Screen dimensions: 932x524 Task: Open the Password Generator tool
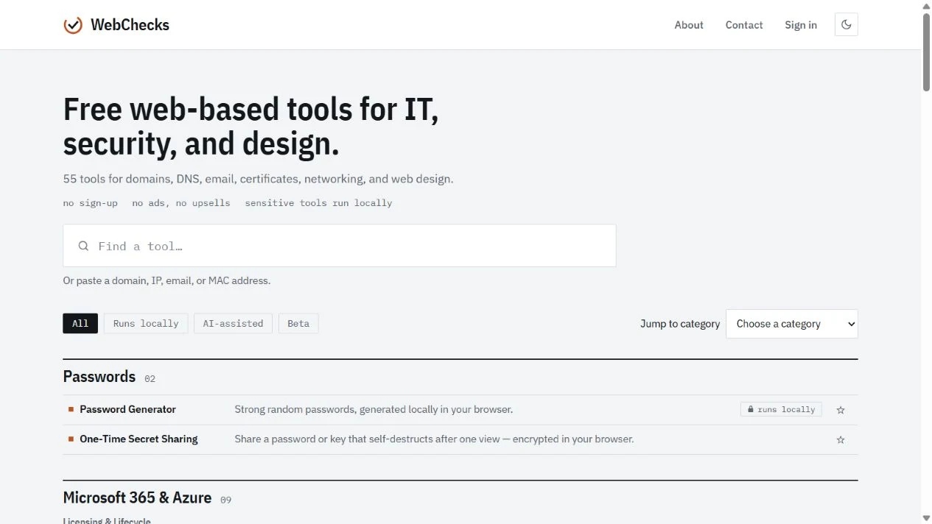click(128, 409)
